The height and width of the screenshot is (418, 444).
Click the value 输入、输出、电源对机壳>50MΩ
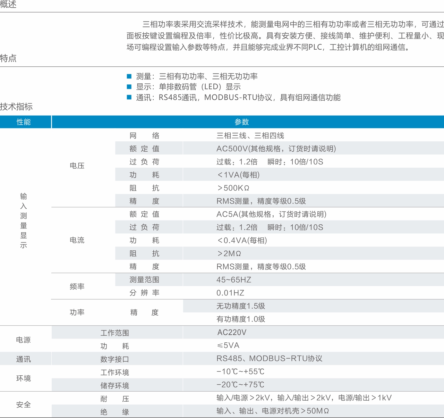point(273,411)
